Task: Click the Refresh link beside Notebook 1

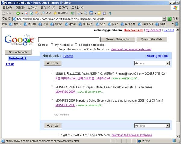Action: [68, 56]
